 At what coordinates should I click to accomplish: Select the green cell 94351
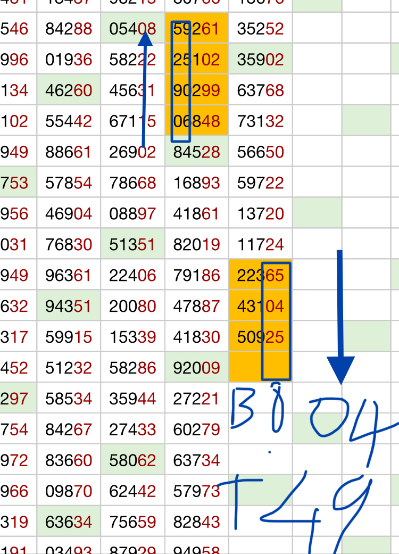point(69,305)
